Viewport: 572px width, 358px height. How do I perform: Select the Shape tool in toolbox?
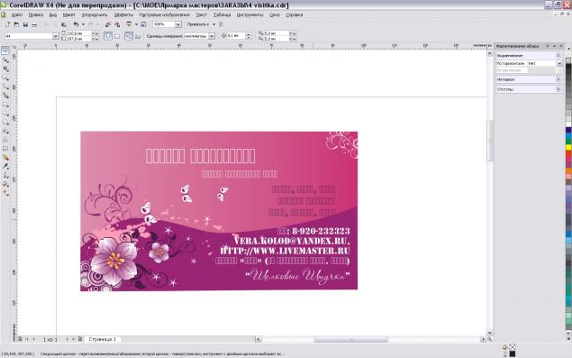(x=5, y=60)
